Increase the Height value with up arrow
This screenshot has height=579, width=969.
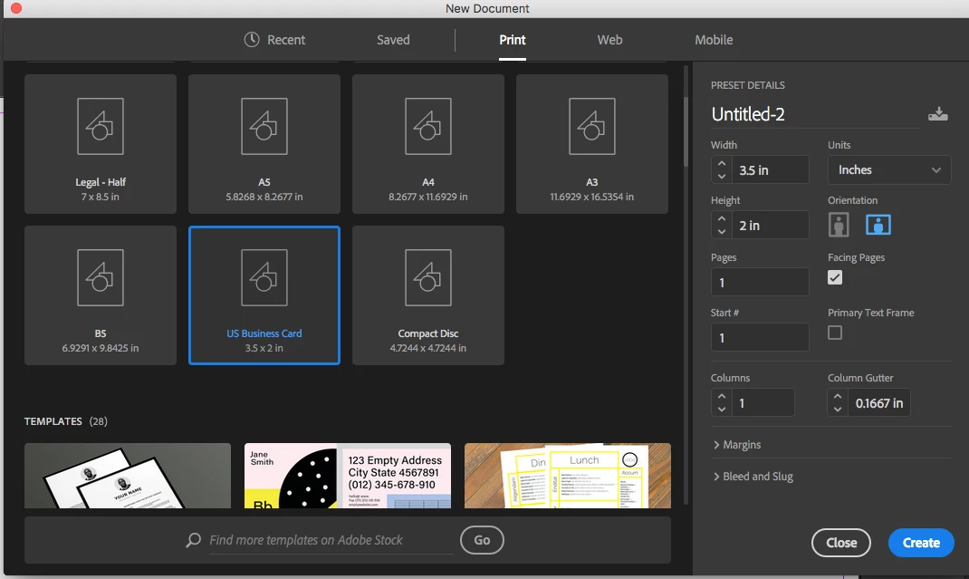[x=722, y=219]
